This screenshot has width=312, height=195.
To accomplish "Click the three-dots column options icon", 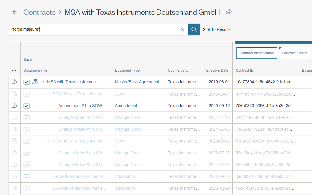I will 14,71.
